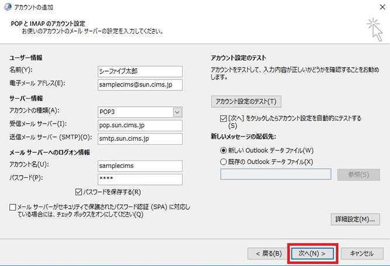
Task: Click the POP と IMAP のアカウント設定 title
Action: [x=48, y=23]
